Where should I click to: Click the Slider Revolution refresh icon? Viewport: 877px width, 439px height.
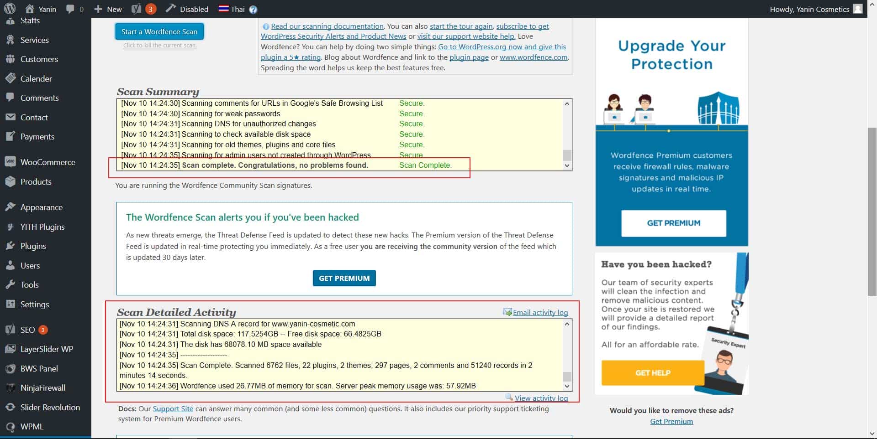(11, 407)
